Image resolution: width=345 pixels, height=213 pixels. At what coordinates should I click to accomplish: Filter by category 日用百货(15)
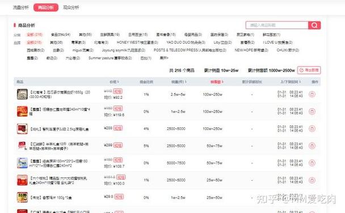click(138, 35)
